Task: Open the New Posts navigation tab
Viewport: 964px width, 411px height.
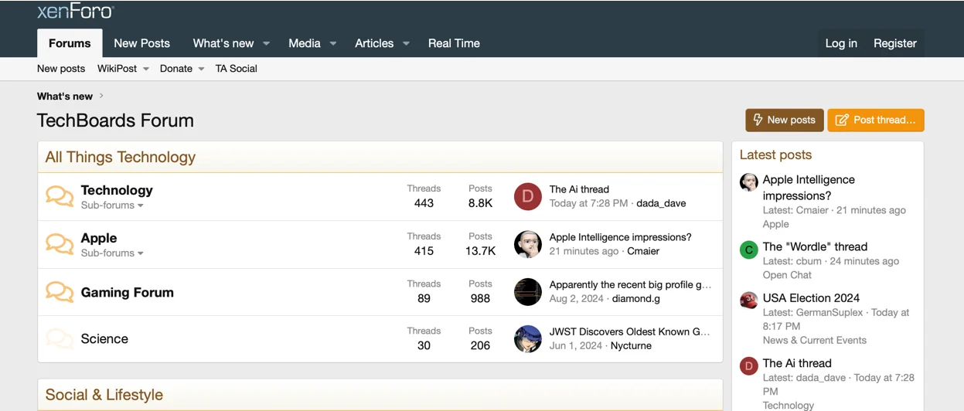Action: tap(141, 43)
